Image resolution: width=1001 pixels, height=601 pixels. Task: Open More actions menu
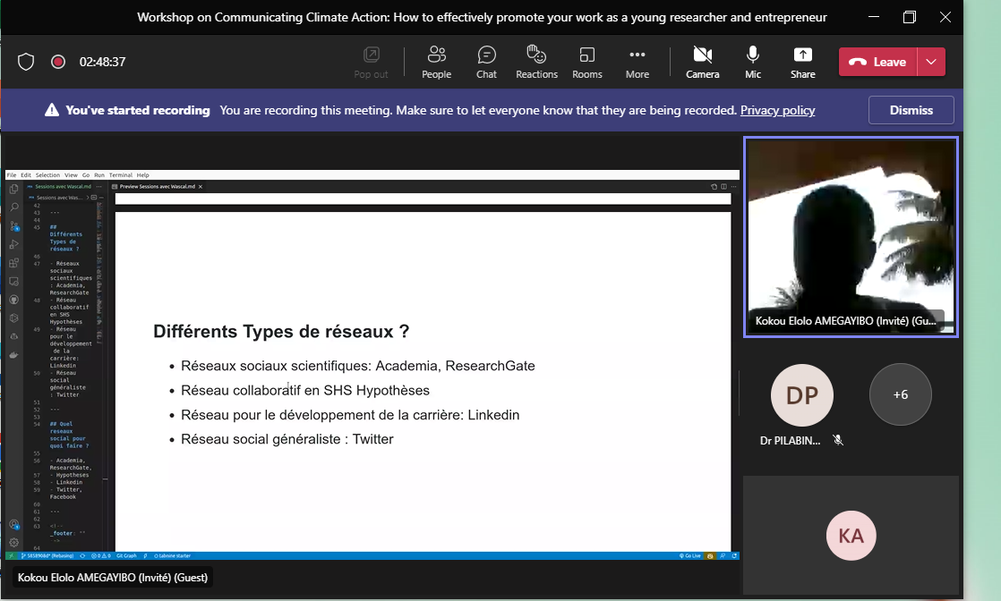click(637, 62)
